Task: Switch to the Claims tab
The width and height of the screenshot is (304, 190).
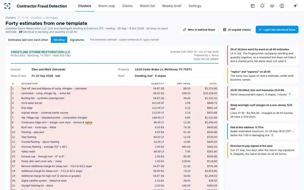Action: click(x=127, y=6)
